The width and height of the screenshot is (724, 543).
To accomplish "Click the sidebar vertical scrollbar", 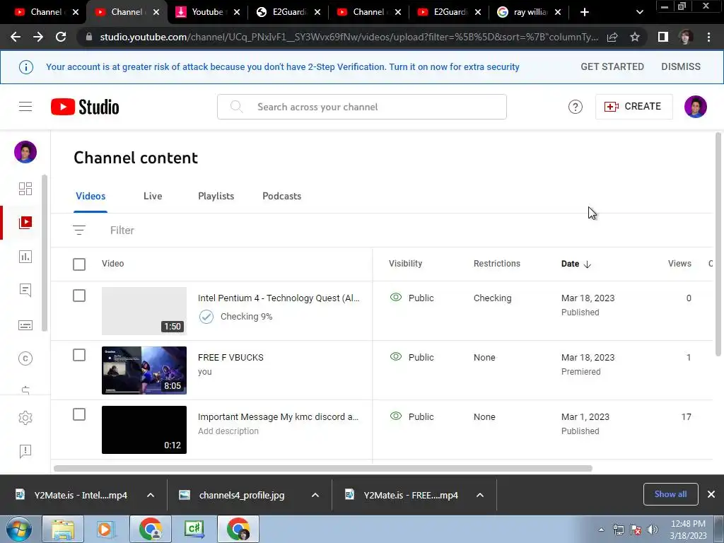I will [45, 253].
